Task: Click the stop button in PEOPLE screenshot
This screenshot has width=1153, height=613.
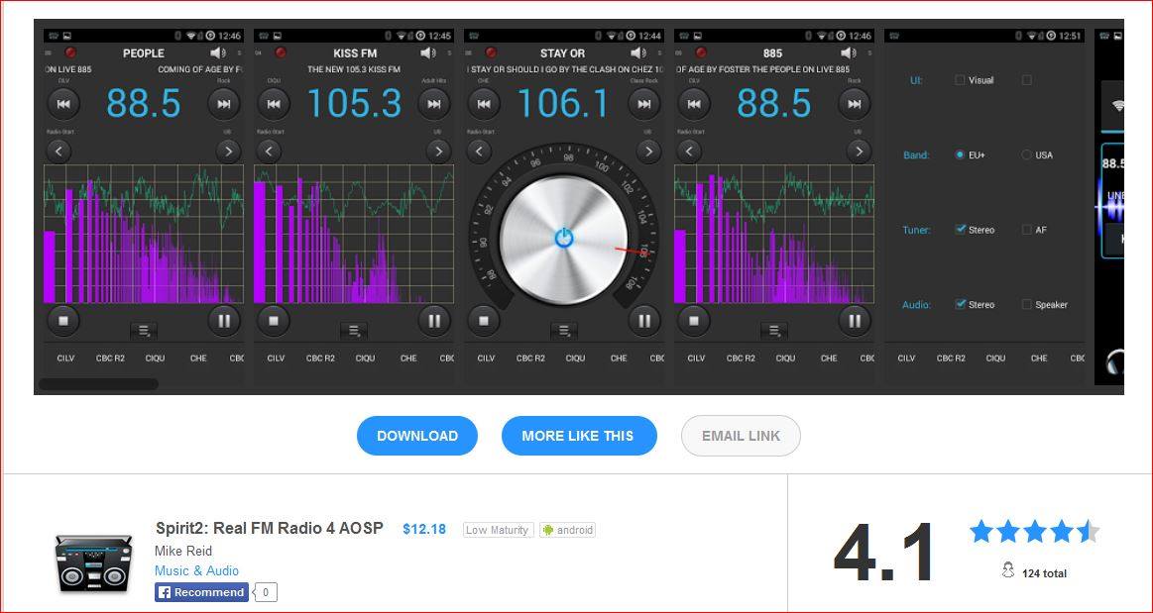Action: tap(63, 320)
